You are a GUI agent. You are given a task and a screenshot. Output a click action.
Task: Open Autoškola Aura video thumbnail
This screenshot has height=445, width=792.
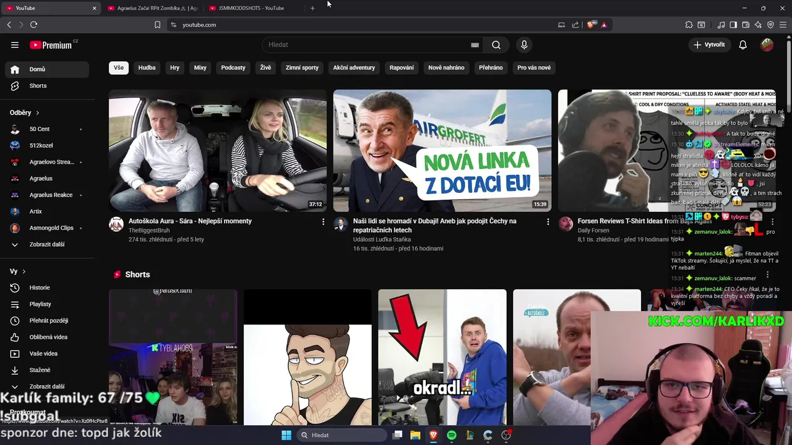coord(218,151)
